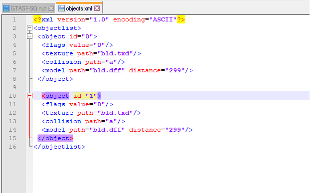Click the model path tag on line 14
Viewport: 319px width, 193px height.
(x=117, y=130)
